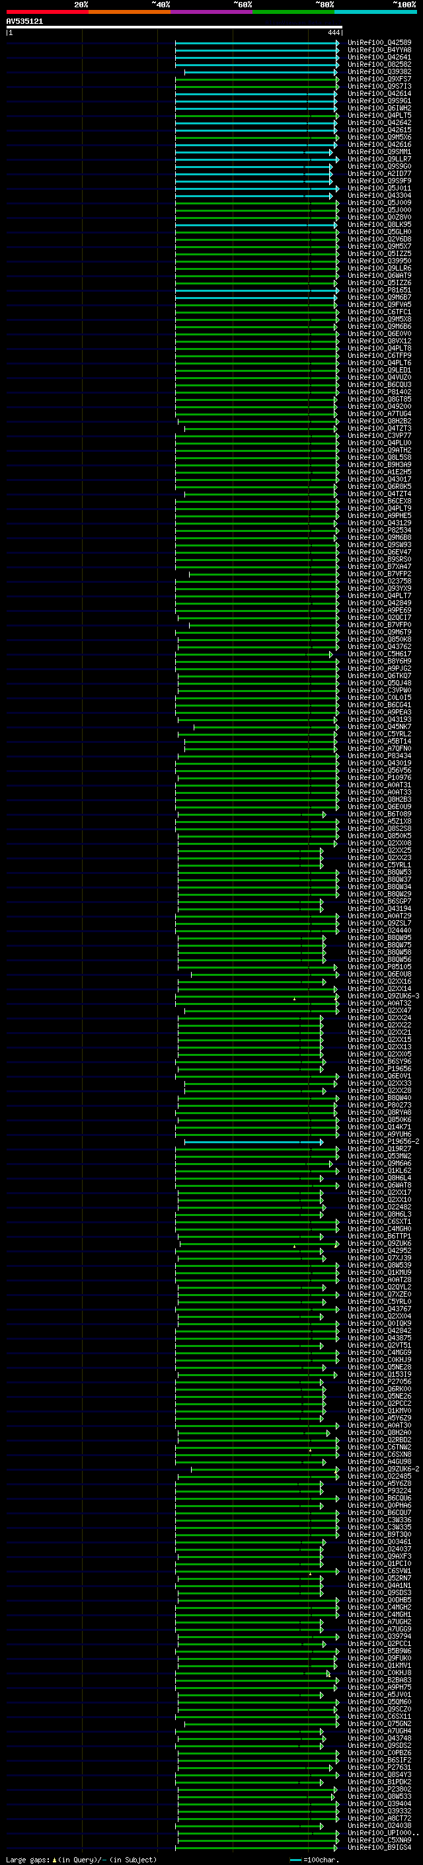Click the UniRef100_Q42642 hit
The width and height of the screenshot is (423, 1865).
pyautogui.click(x=379, y=123)
